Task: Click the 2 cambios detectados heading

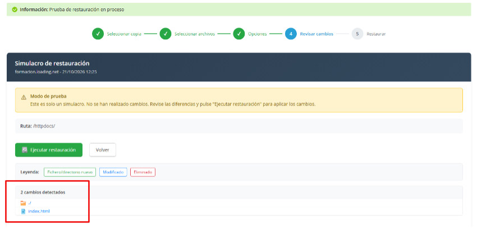Action: click(43, 193)
